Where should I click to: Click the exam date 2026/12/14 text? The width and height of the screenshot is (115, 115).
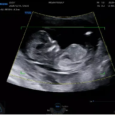pyautogui.click(x=15, y=6)
